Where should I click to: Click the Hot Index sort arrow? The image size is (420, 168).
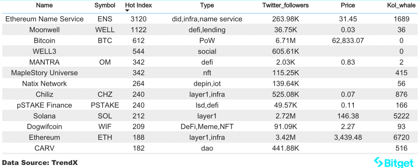coord(128,11)
